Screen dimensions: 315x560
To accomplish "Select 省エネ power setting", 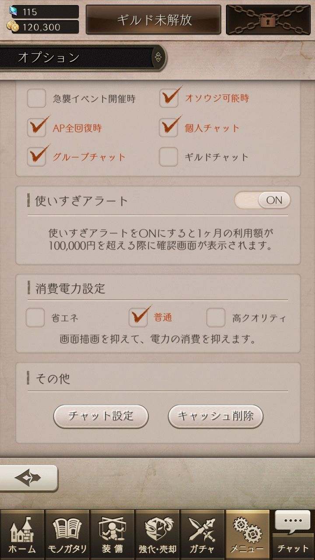I will [x=35, y=318].
